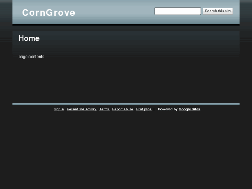Open the Recent Site Activity link
The height and width of the screenshot is (189, 252).
[x=81, y=109]
